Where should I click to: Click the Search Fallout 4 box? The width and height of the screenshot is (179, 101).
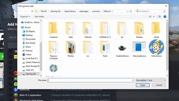click(x=150, y=11)
